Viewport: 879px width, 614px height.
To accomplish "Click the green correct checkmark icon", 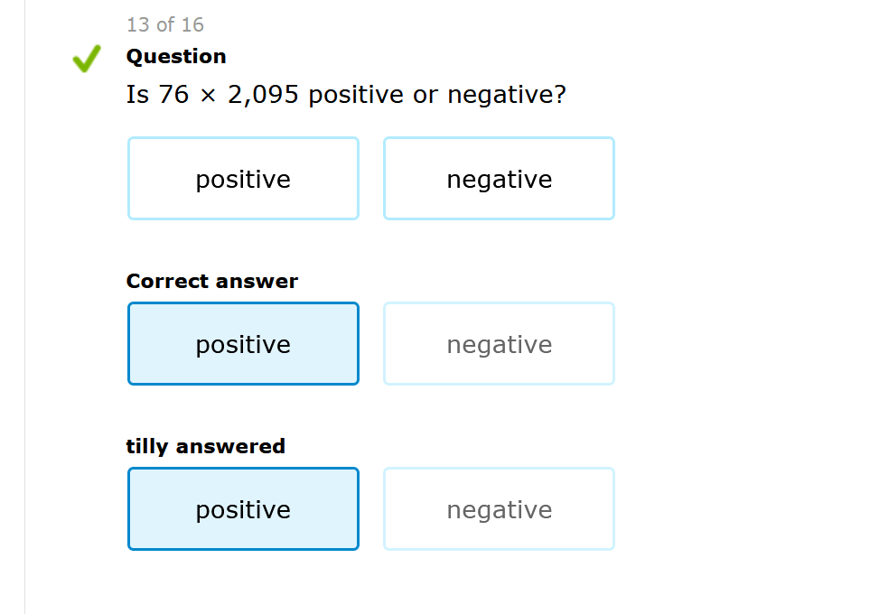I will [x=86, y=60].
